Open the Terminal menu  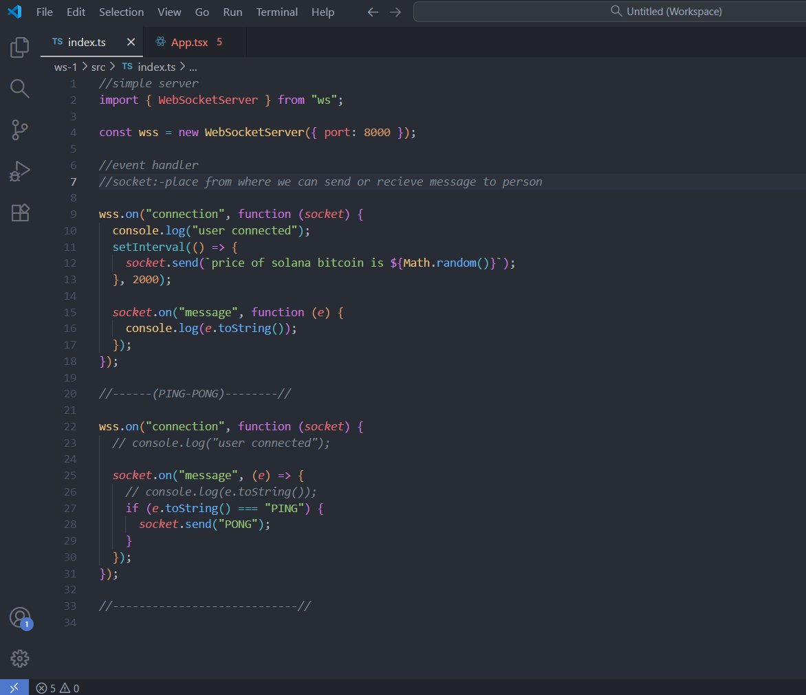click(x=276, y=12)
